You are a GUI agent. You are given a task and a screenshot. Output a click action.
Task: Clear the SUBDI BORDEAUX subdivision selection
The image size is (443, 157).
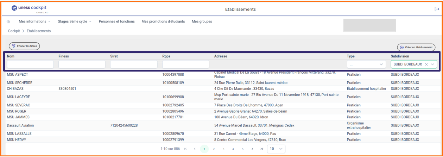(426, 64)
